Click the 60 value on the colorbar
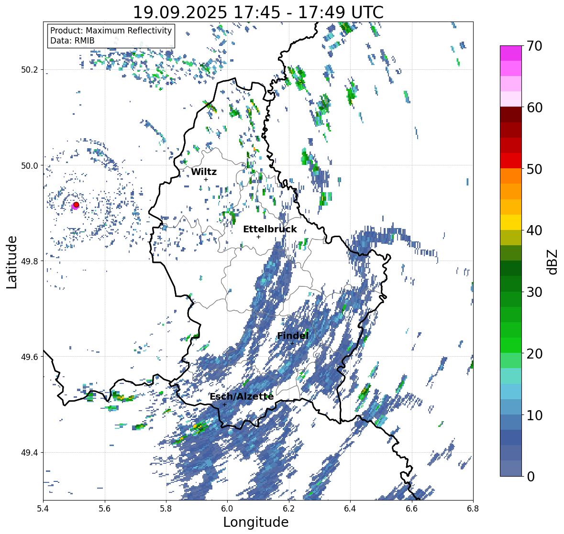Viewport: 564px width, 534px height. pyautogui.click(x=534, y=108)
